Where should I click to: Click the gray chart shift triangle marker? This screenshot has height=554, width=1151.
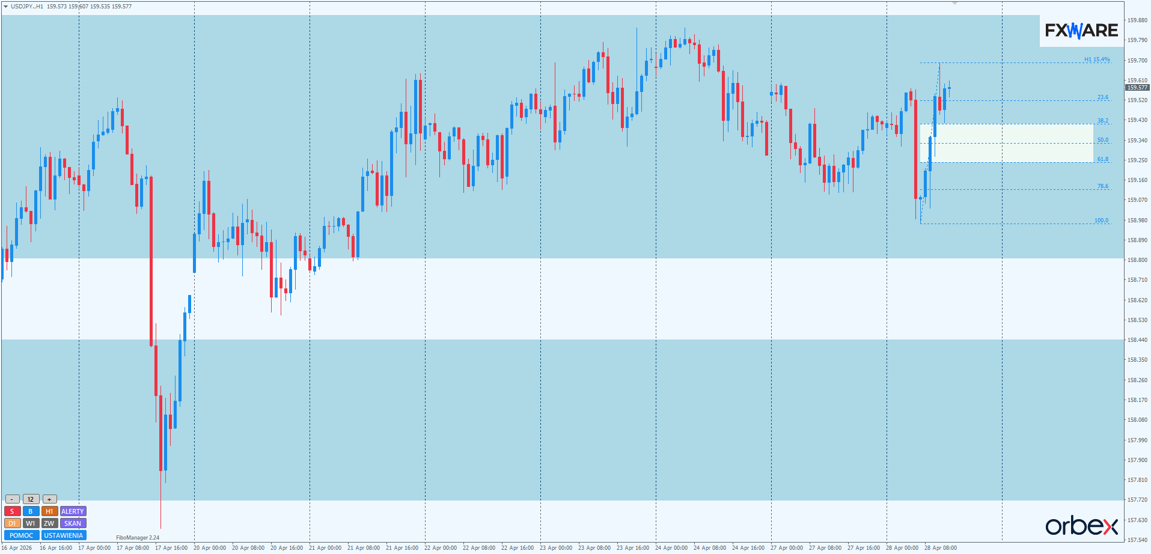[954, 4]
